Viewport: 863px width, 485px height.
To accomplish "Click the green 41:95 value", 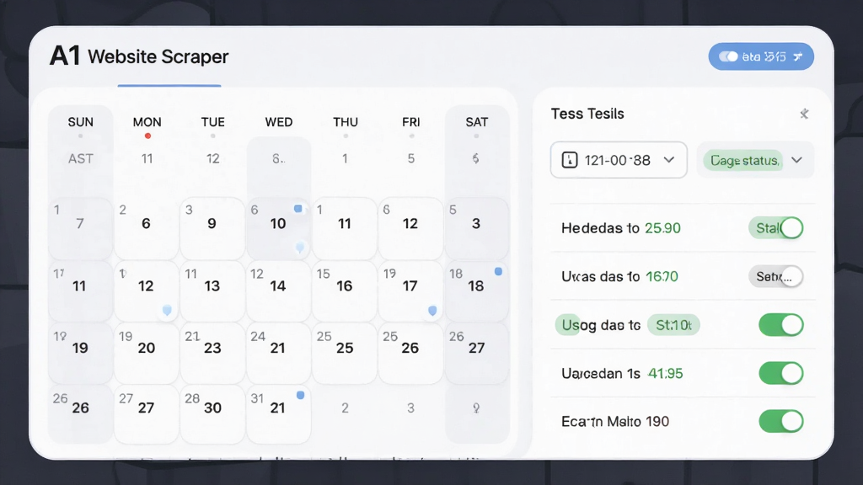I will (666, 373).
